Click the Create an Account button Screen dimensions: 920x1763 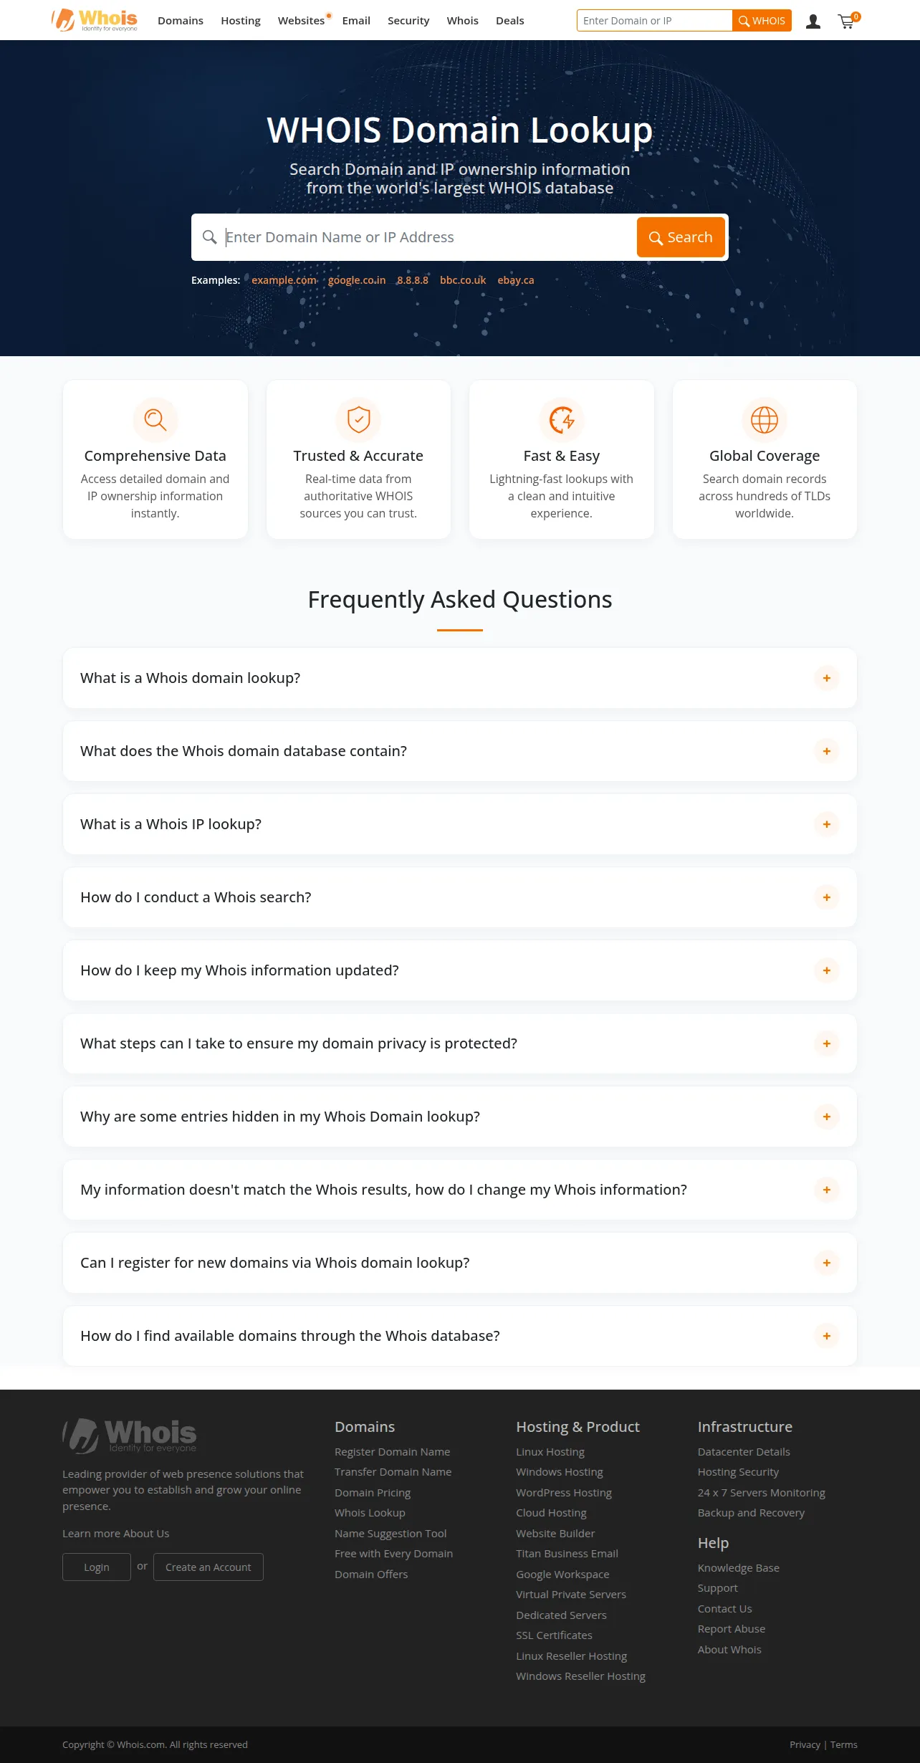tap(209, 1567)
